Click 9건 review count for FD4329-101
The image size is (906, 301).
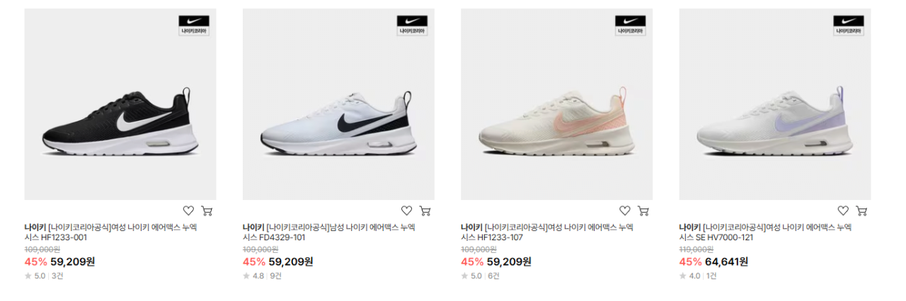pyautogui.click(x=275, y=276)
